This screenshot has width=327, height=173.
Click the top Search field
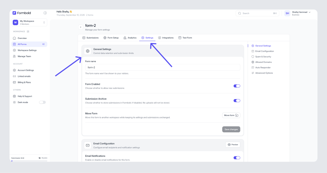[257, 13]
